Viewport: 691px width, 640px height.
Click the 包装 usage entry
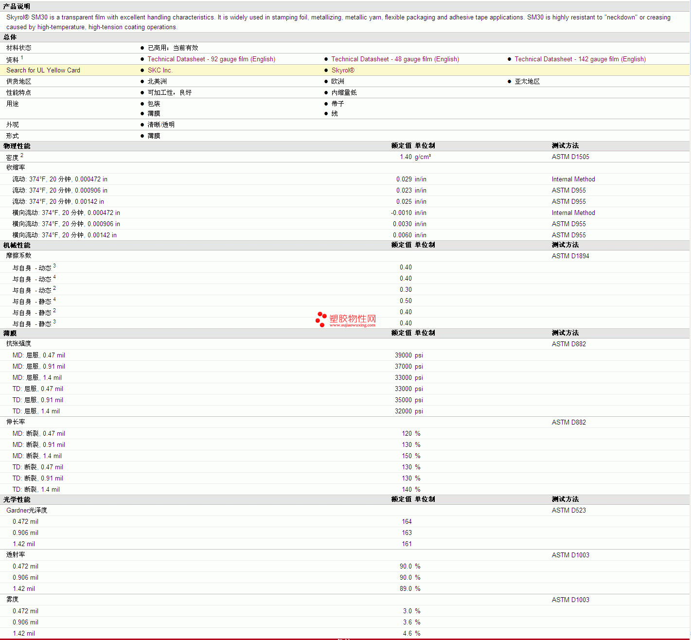point(154,104)
